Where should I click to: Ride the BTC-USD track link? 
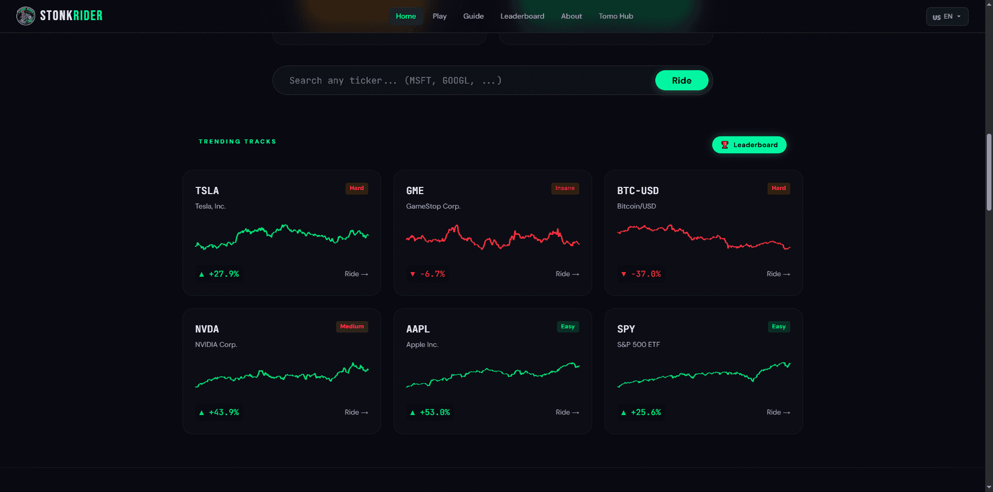click(778, 274)
